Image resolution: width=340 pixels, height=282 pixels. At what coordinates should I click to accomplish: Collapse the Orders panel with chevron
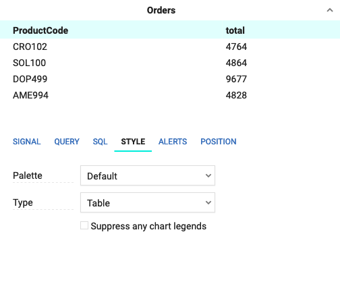tap(330, 10)
